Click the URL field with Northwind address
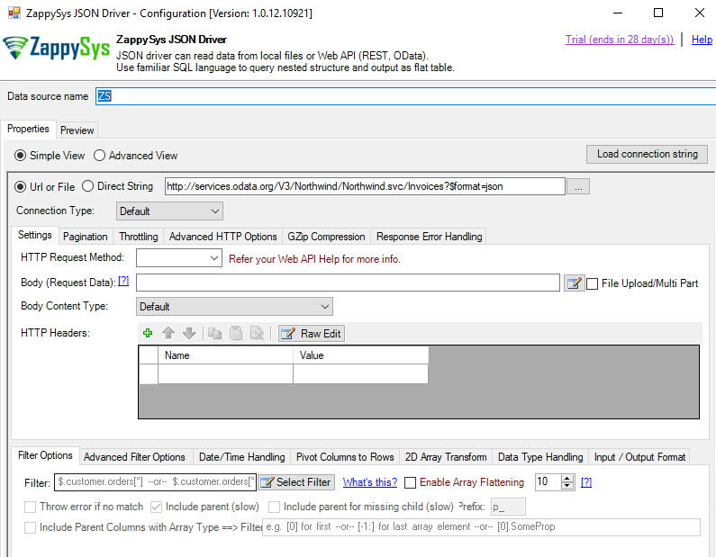The height and width of the screenshot is (557, 716). coord(365,186)
